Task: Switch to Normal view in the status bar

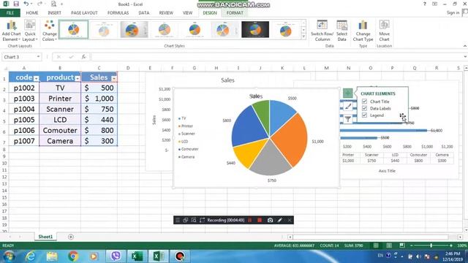Action: click(x=376, y=245)
